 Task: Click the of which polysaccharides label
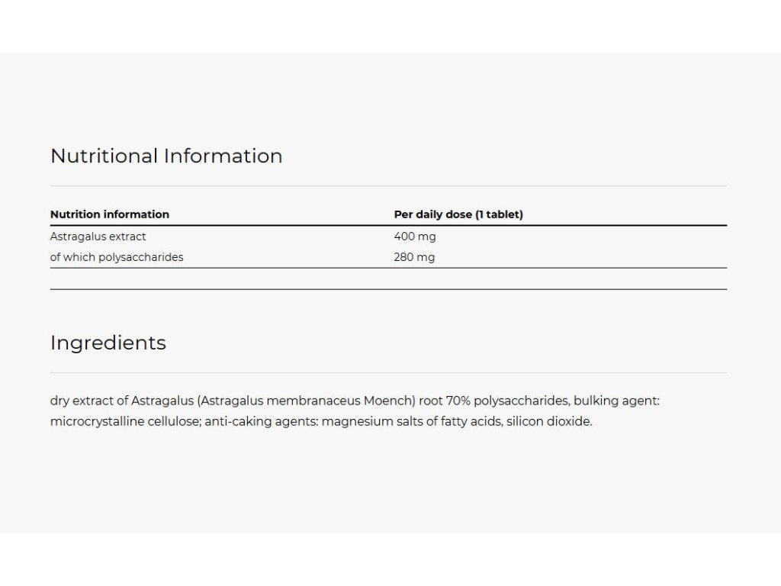click(117, 257)
